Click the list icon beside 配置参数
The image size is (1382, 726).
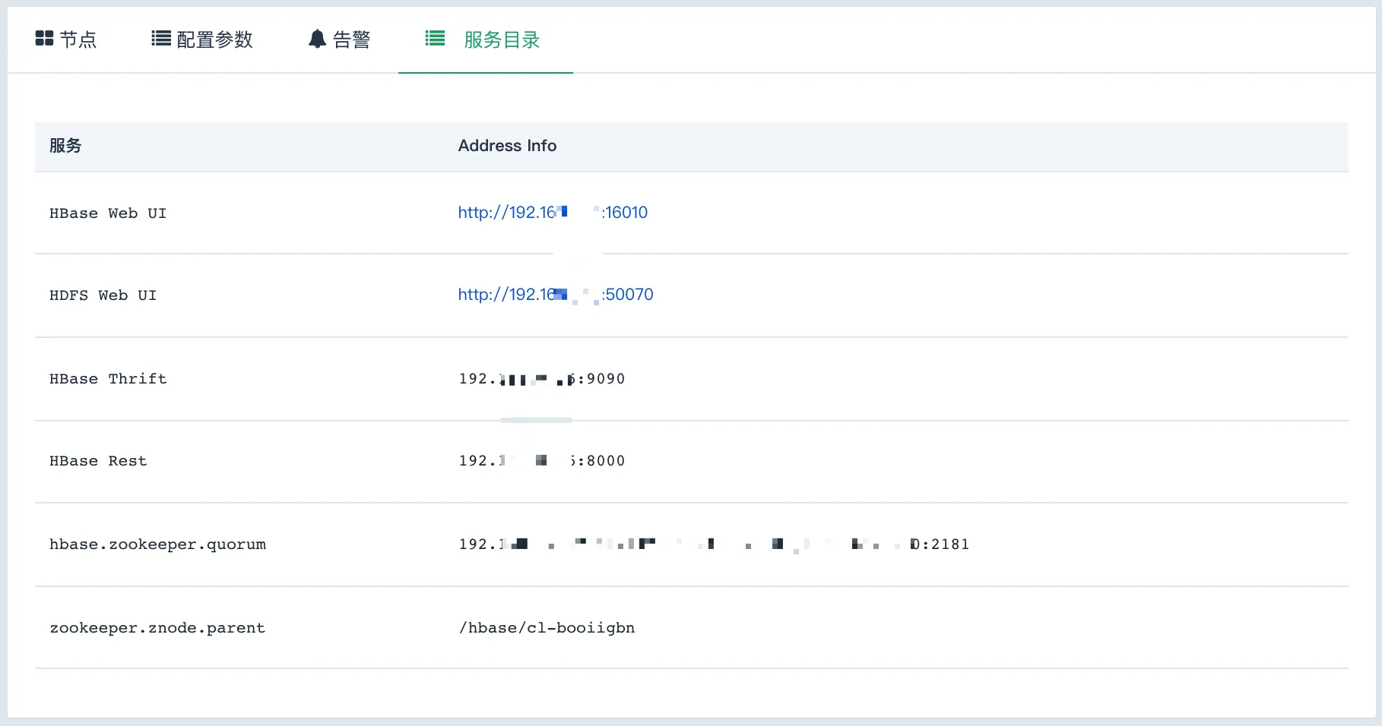pos(161,39)
